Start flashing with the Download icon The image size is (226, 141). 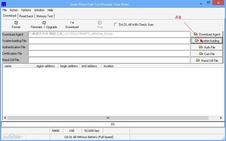pyautogui.click(x=72, y=23)
